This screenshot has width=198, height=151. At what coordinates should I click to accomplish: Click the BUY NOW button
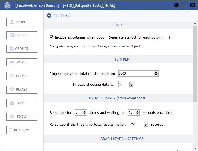click(22, 130)
